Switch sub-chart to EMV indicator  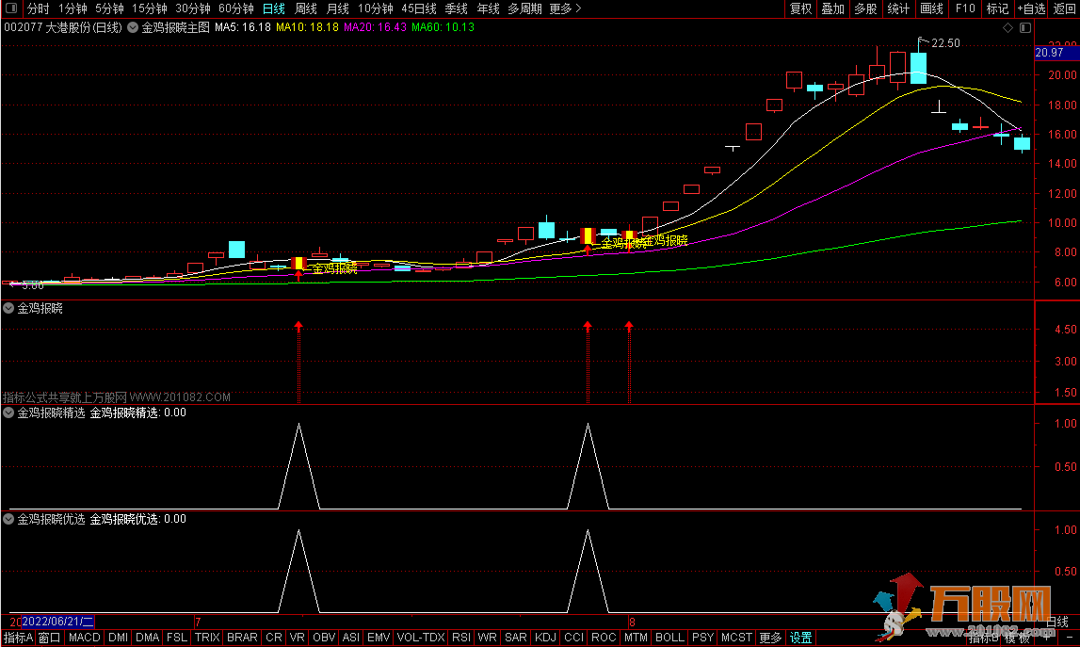379,638
